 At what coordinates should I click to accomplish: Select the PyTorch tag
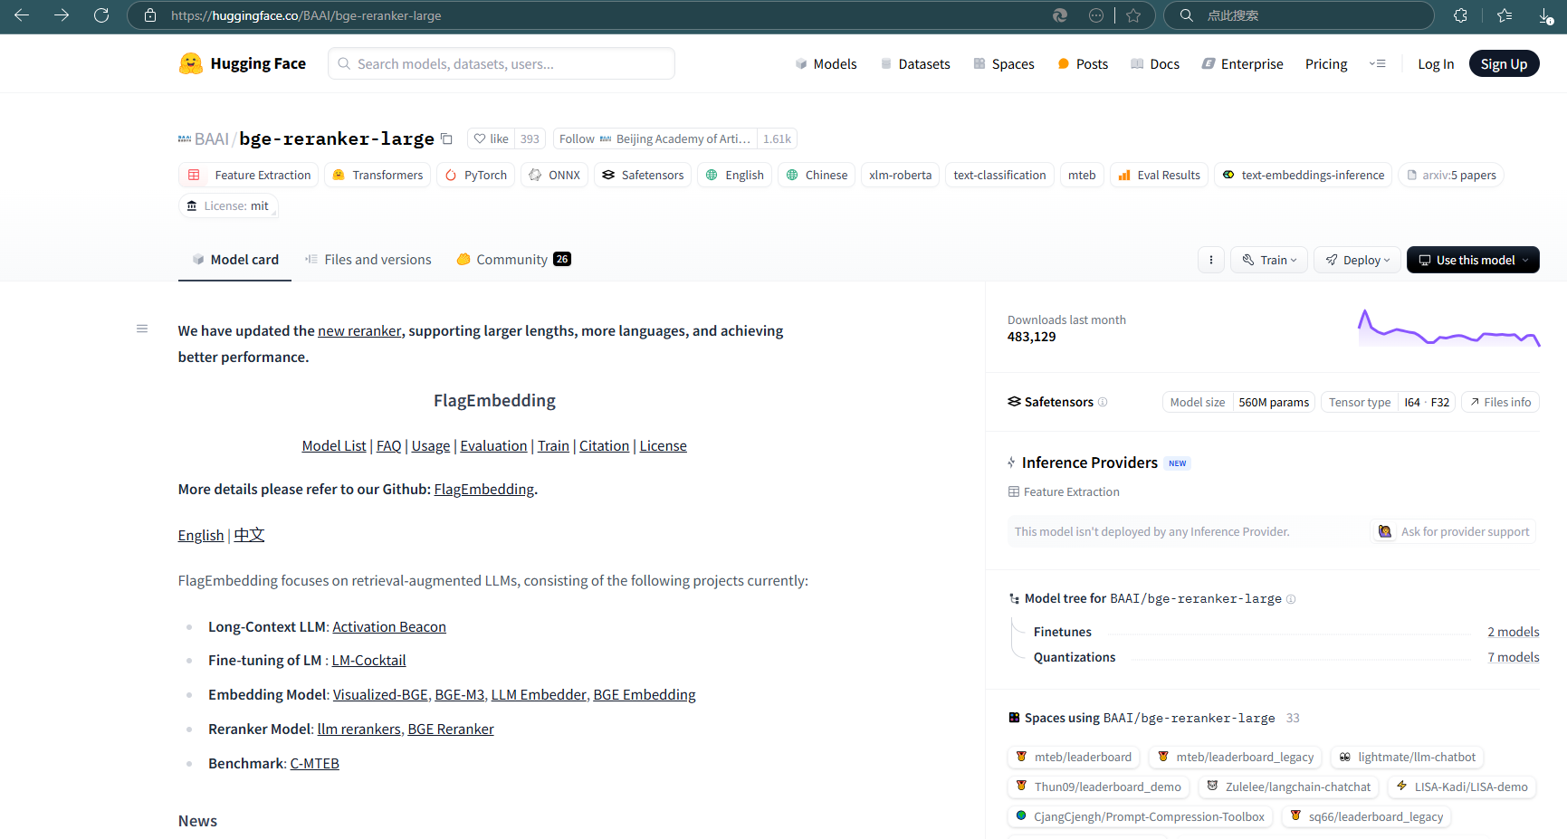click(x=476, y=175)
